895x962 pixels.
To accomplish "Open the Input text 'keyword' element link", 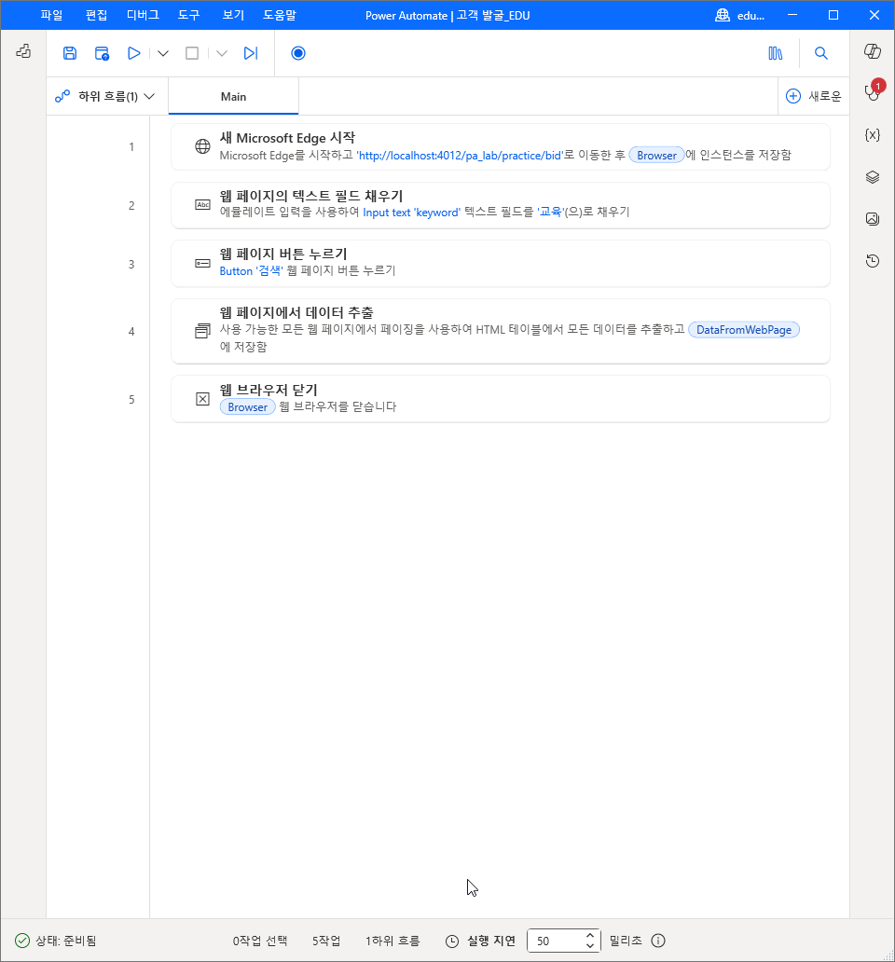I will pos(411,213).
